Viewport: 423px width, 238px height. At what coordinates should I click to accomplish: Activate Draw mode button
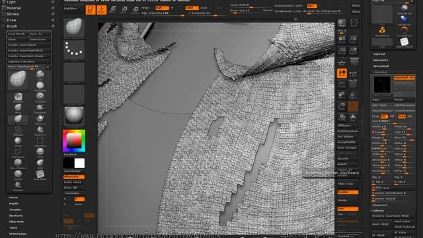tap(102, 10)
